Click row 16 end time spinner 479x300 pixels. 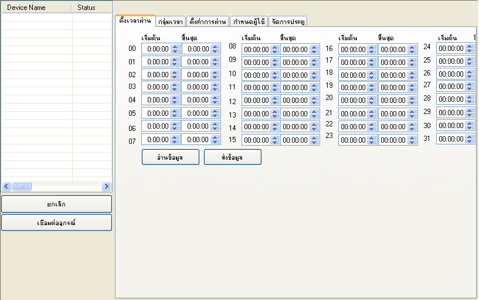[412, 49]
